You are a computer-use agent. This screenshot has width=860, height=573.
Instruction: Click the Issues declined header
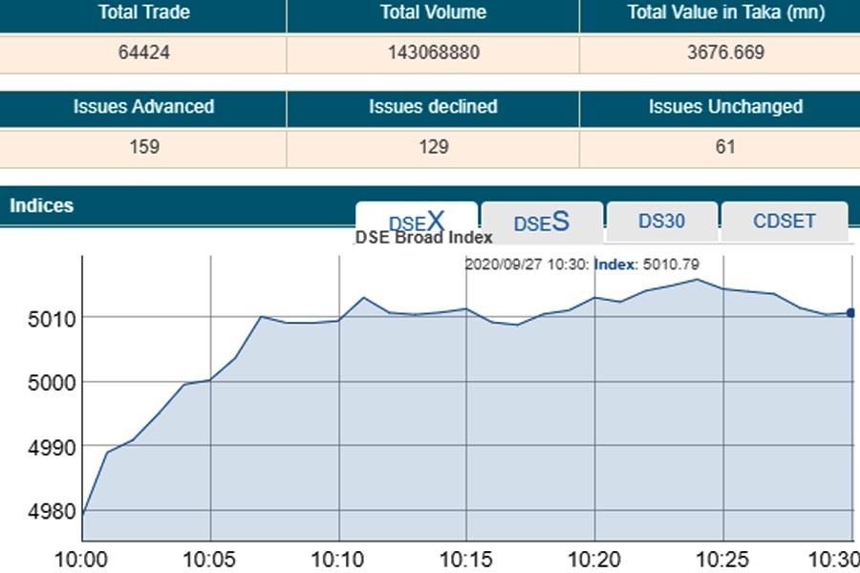tap(433, 107)
